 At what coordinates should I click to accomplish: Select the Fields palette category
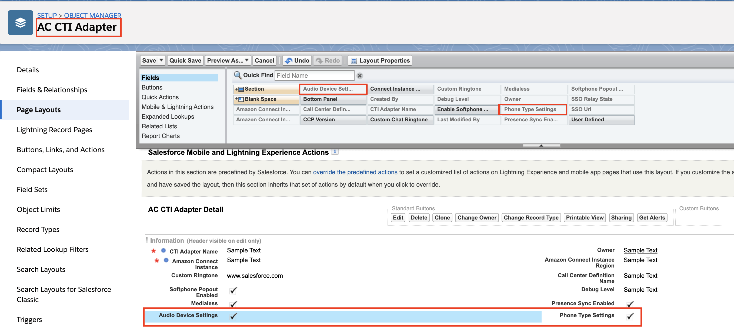179,78
